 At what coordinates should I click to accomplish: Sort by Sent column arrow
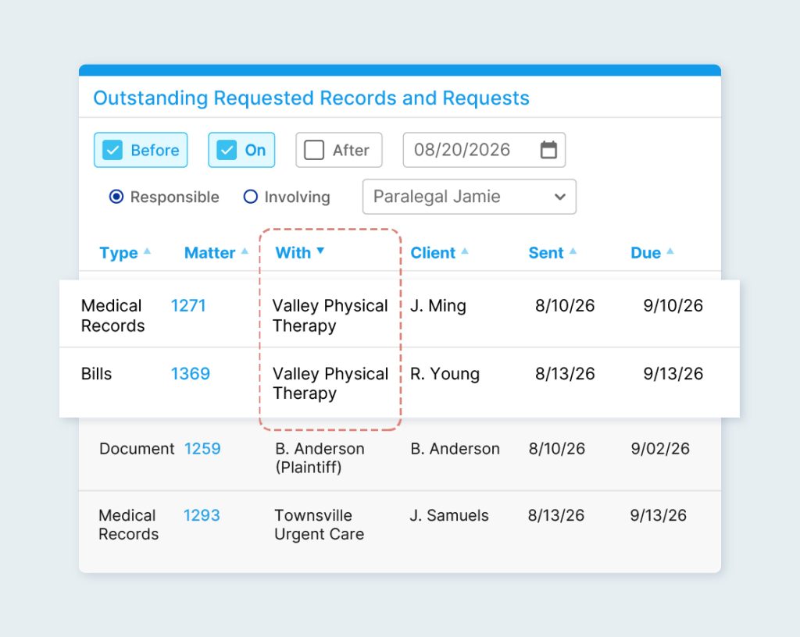point(573,251)
